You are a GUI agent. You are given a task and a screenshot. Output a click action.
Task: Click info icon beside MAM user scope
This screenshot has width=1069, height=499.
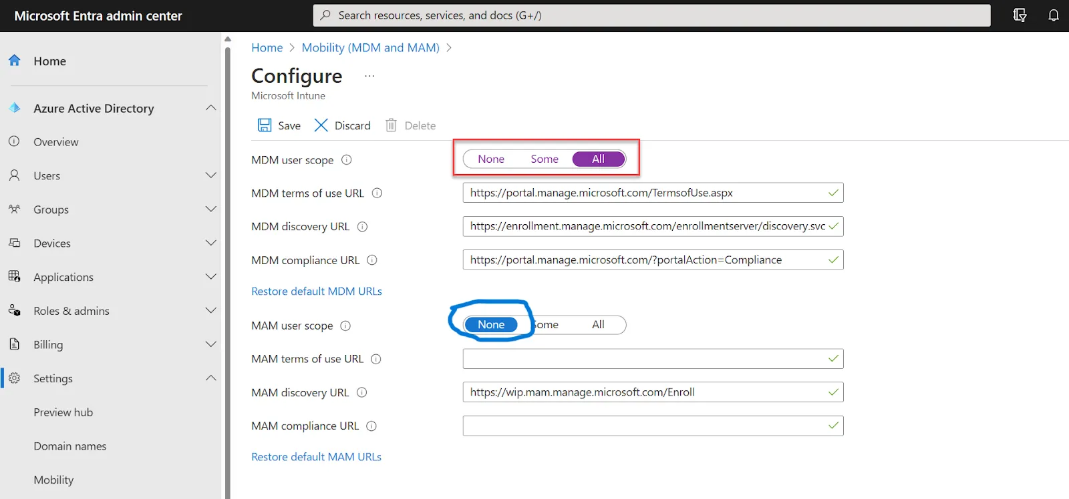coord(345,326)
